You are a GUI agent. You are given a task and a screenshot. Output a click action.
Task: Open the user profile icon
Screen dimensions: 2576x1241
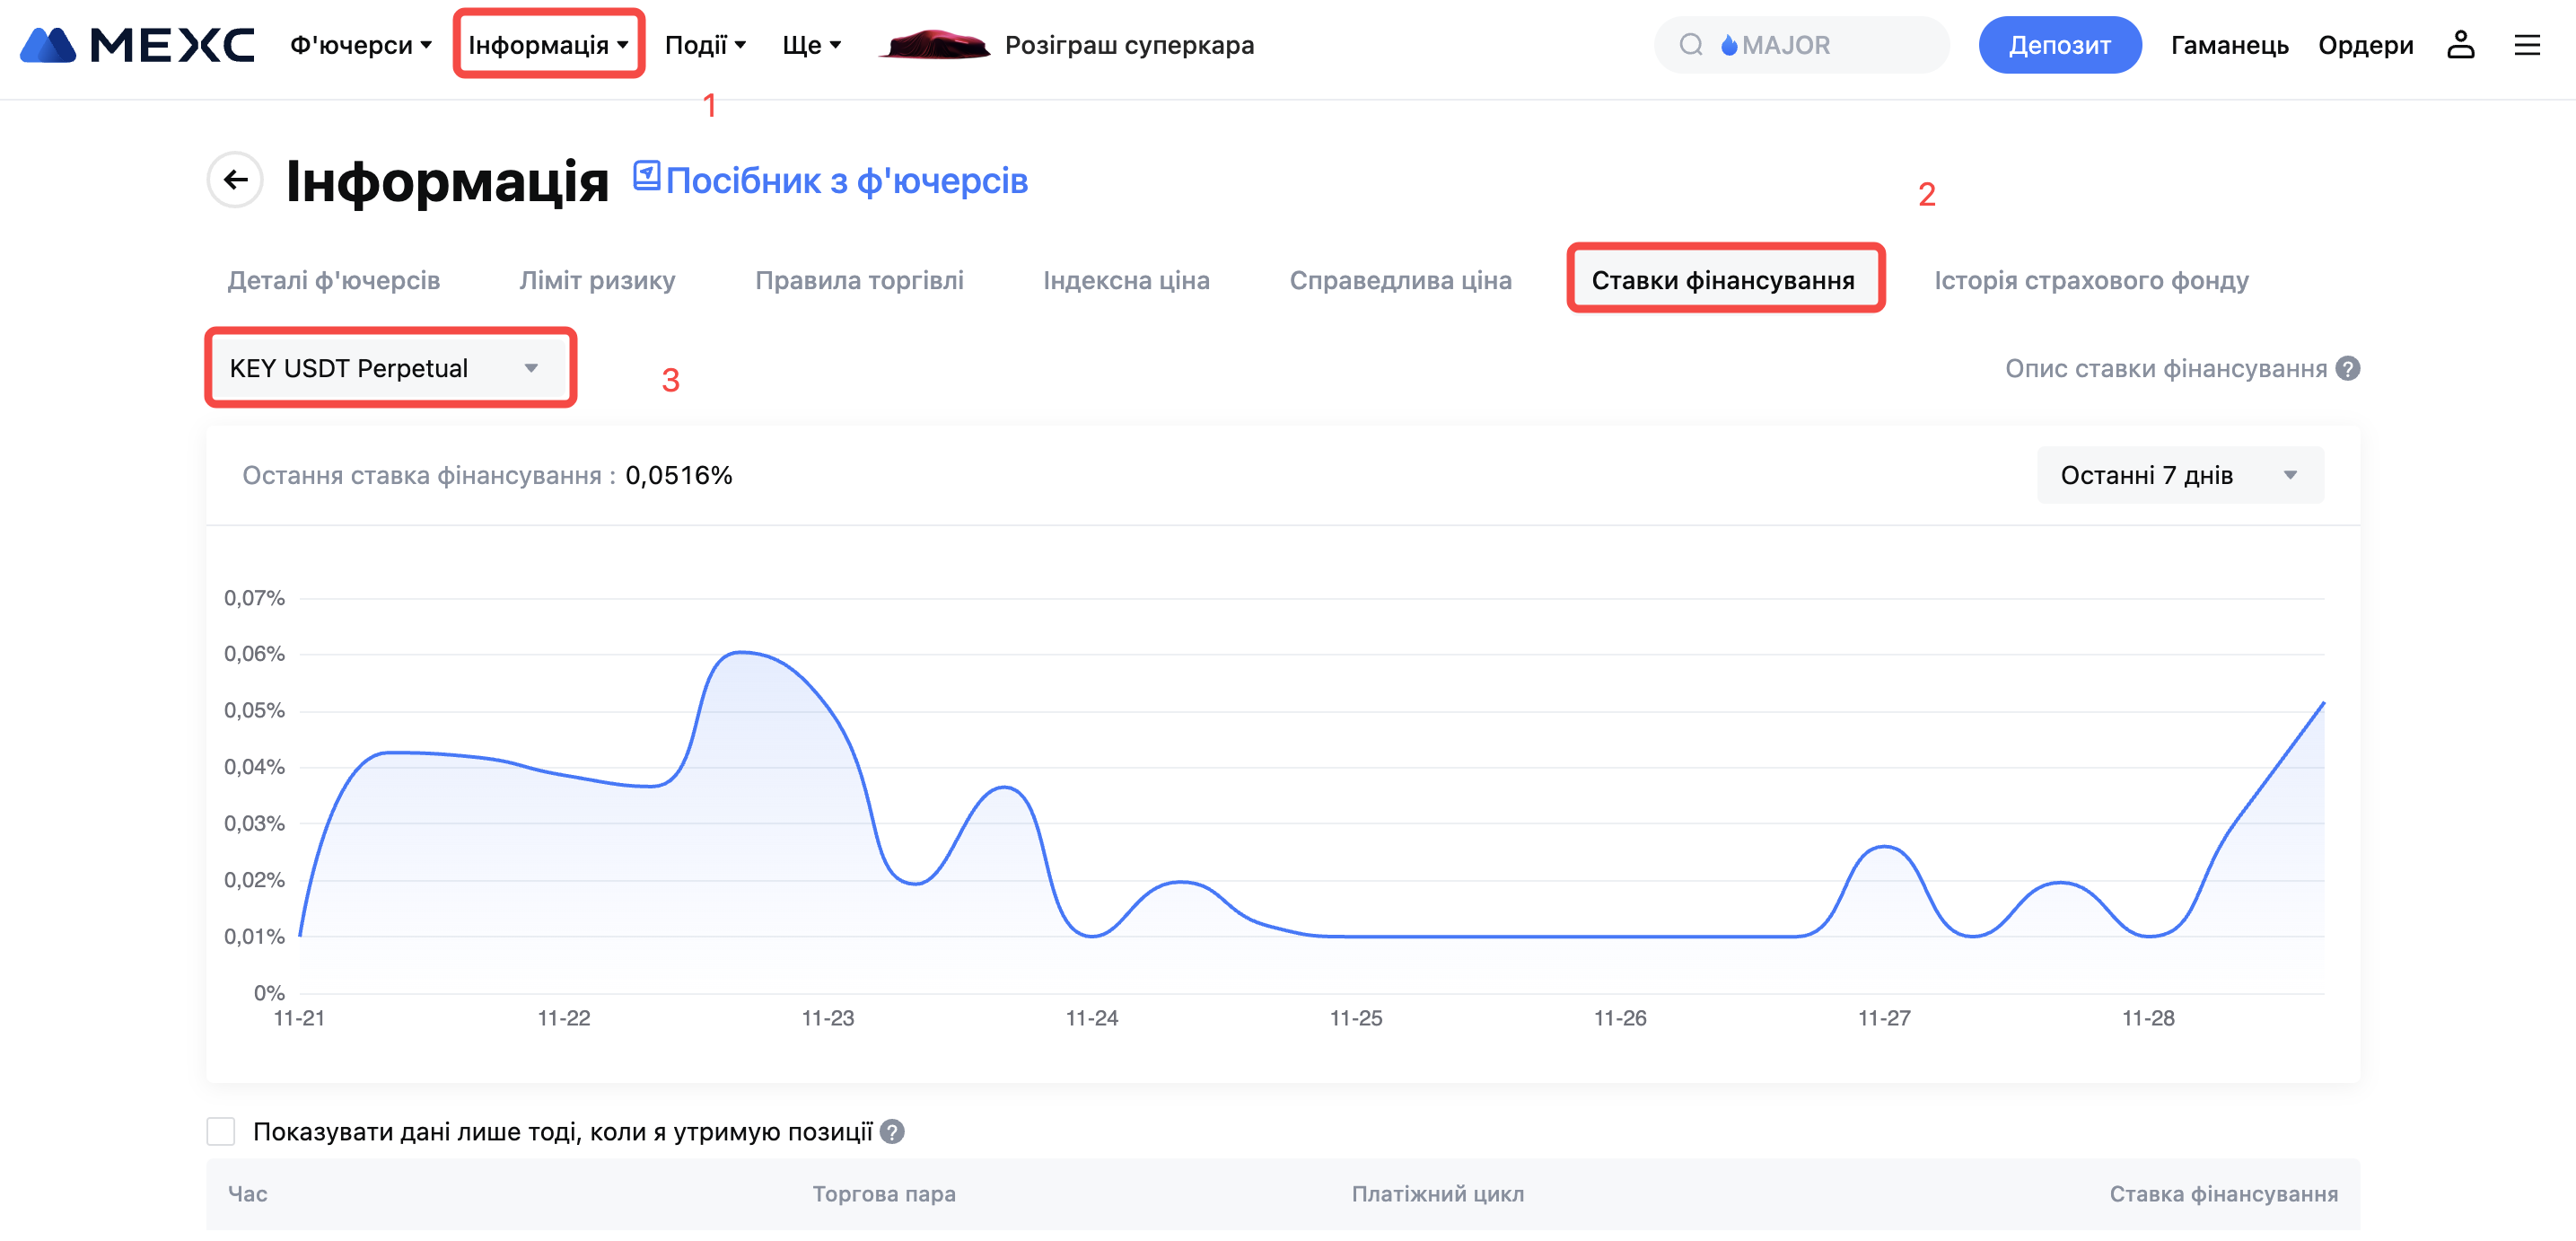coord(2460,45)
